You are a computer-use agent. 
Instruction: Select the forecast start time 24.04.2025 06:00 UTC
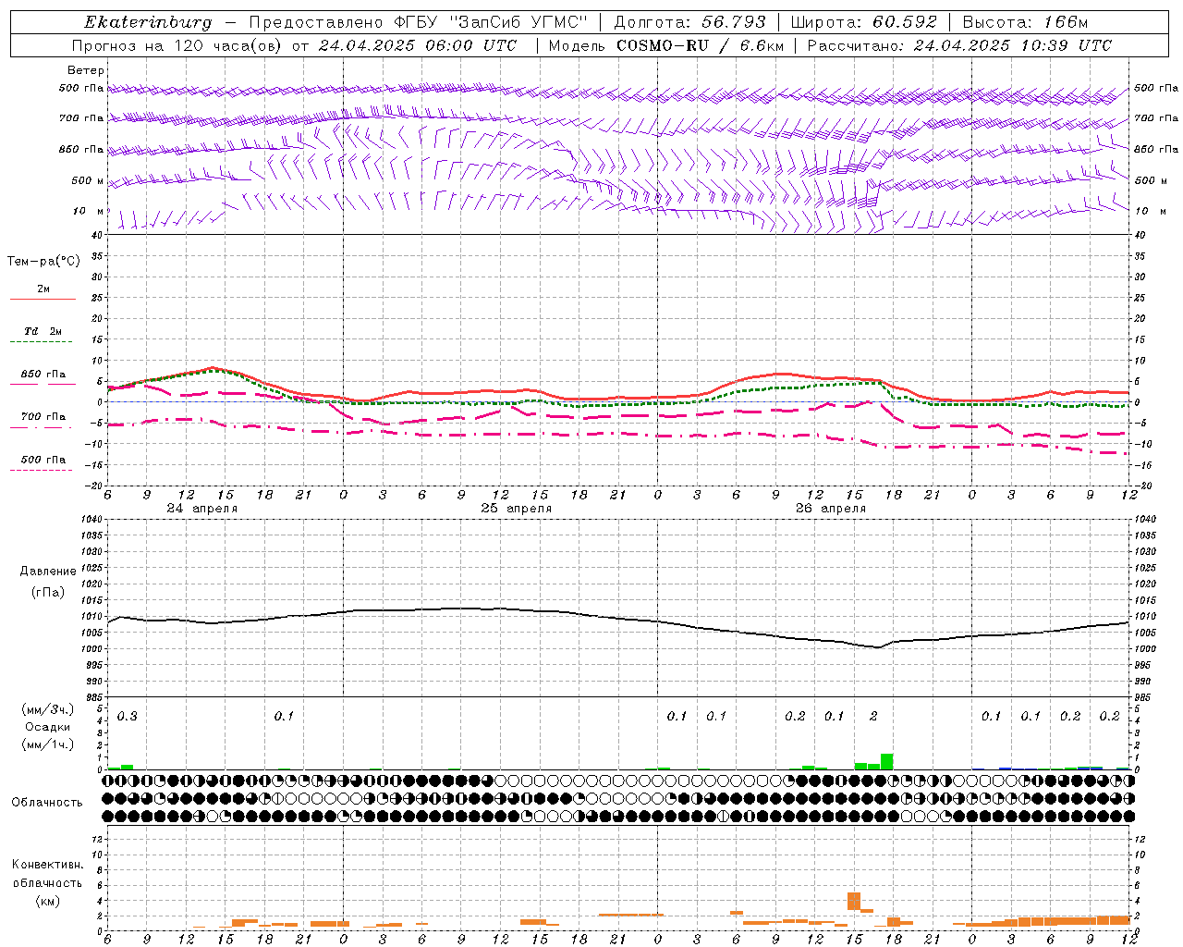click(x=418, y=45)
